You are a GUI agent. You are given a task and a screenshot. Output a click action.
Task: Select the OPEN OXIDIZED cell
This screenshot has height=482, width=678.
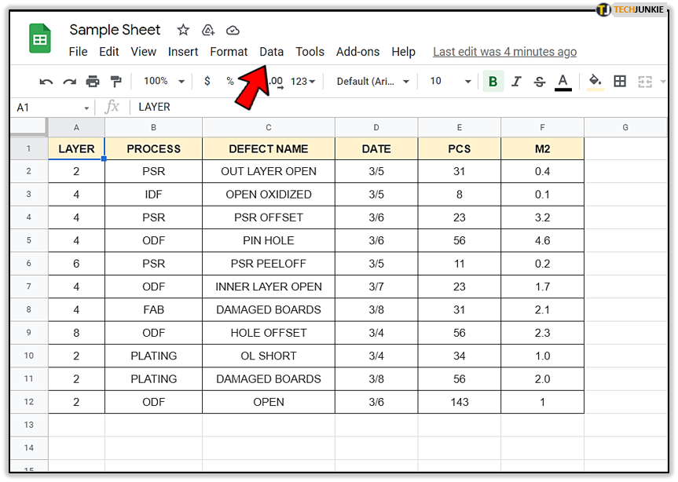(269, 195)
